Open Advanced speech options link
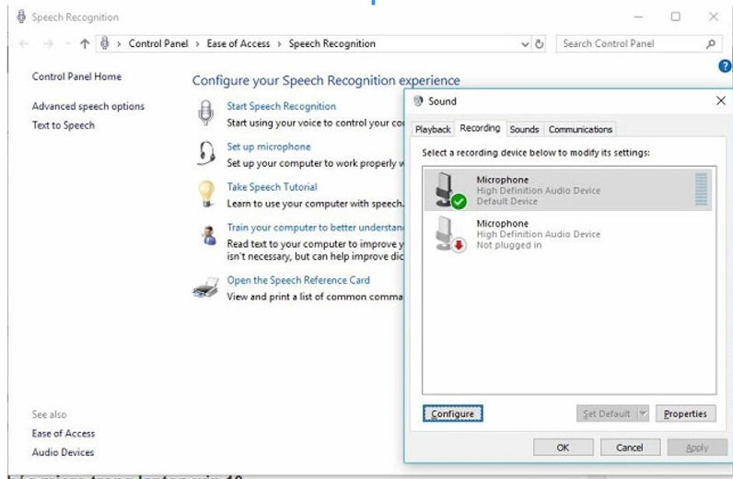 [88, 106]
